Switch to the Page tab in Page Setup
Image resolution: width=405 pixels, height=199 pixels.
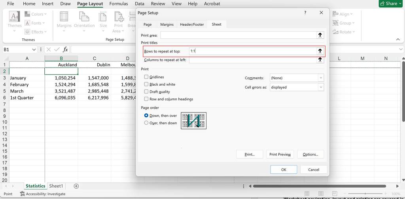tap(148, 24)
